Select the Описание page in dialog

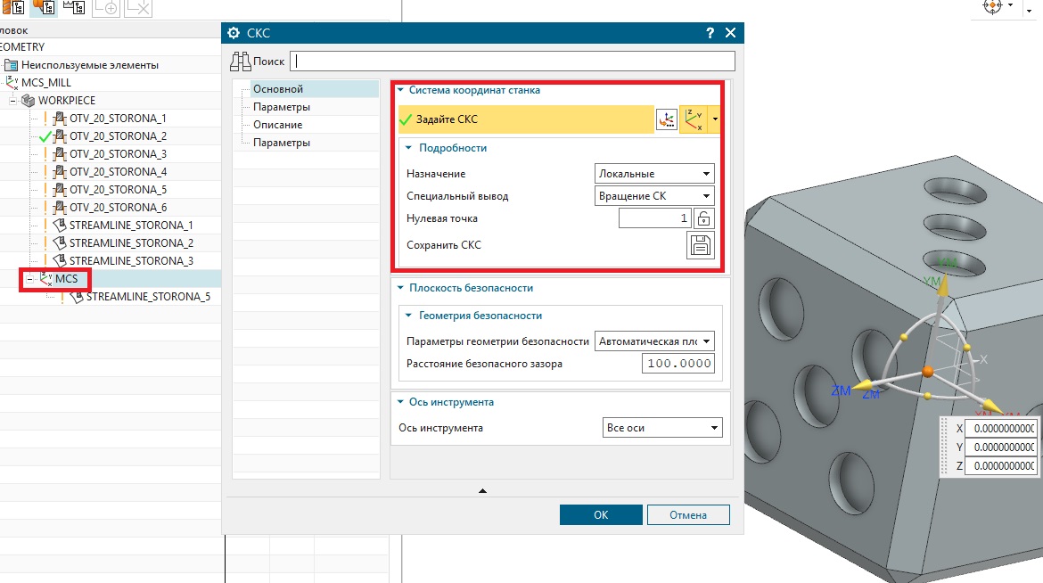[277, 125]
